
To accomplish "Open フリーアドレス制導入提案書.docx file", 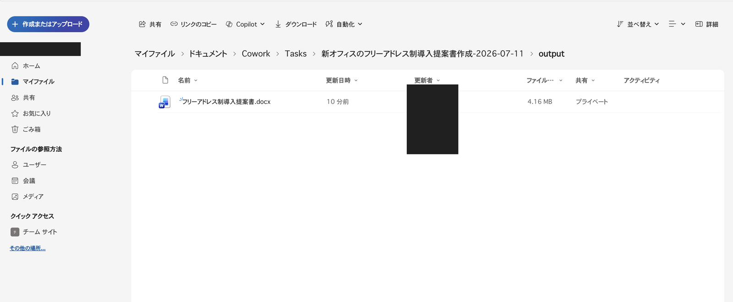I will [226, 102].
